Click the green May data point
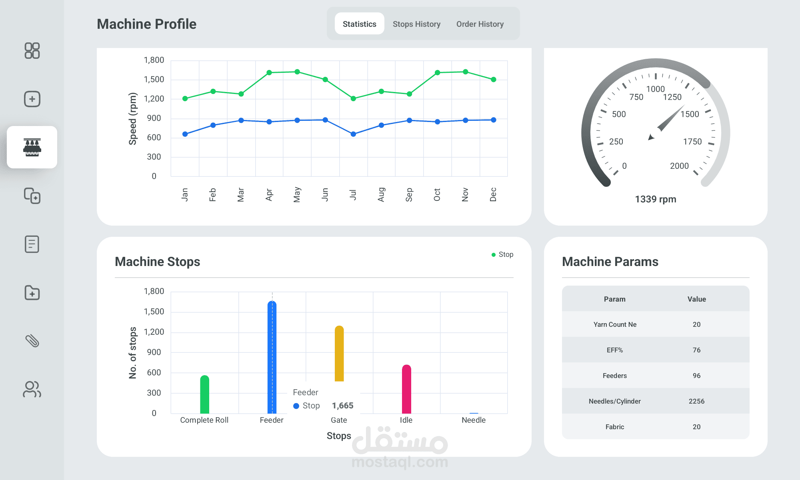 [x=297, y=72]
